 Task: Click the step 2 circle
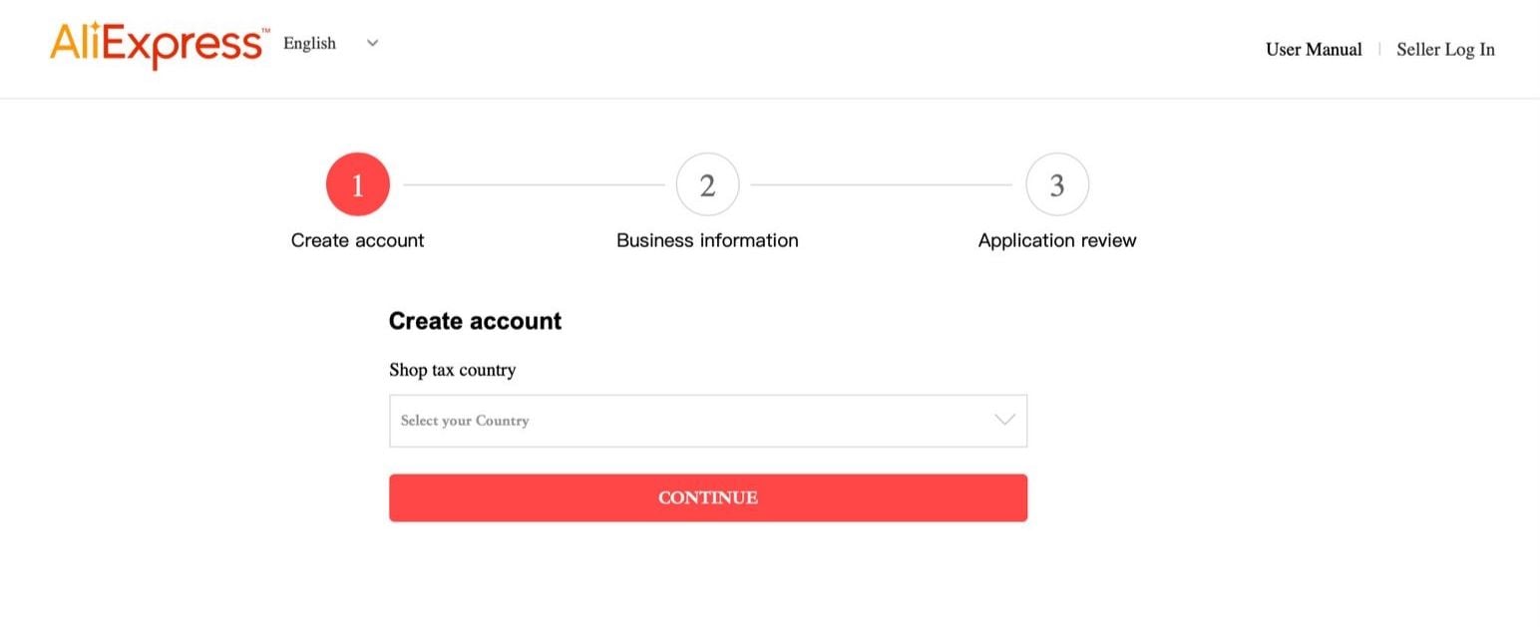click(707, 184)
